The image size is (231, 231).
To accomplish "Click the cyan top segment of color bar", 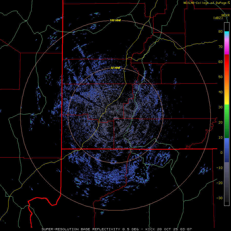I will pos(227,34).
